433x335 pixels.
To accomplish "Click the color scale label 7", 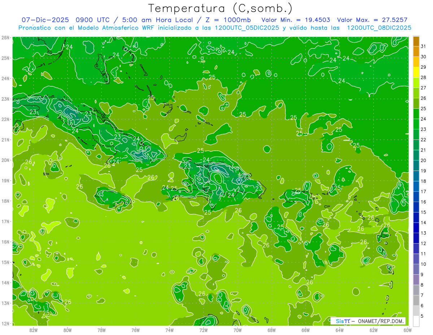I will point(422,295).
